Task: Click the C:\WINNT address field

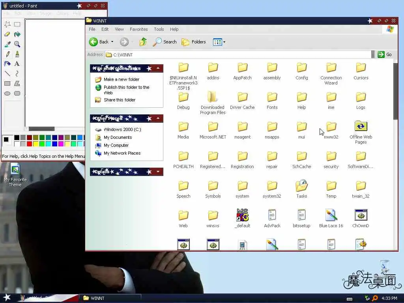Action: point(238,54)
